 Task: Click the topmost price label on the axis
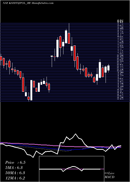(120, 21)
